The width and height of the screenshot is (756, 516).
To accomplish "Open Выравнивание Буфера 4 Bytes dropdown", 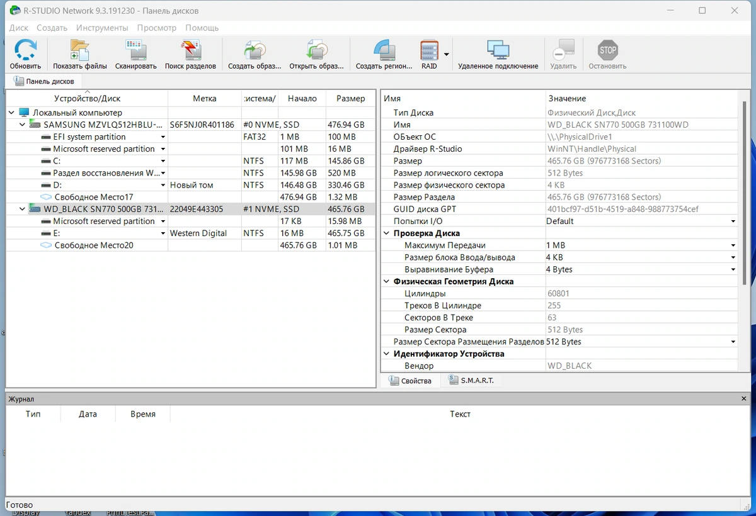I will (x=733, y=269).
